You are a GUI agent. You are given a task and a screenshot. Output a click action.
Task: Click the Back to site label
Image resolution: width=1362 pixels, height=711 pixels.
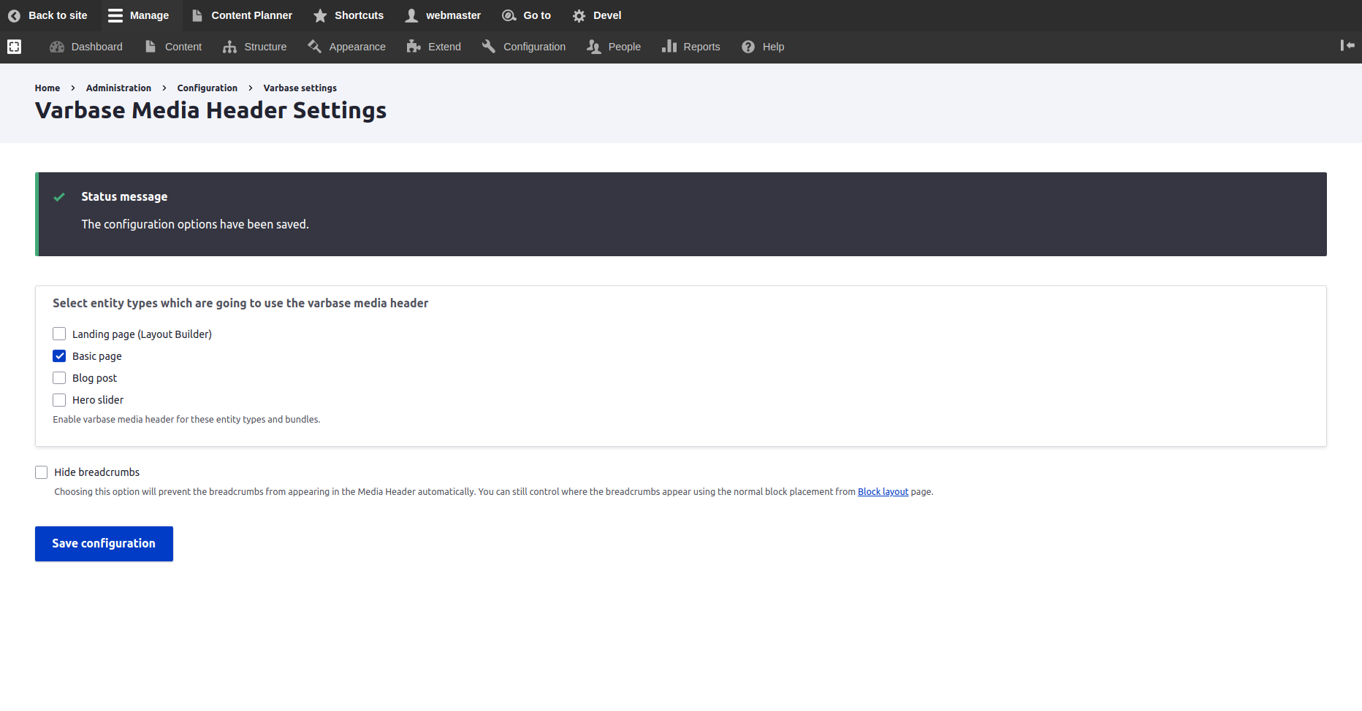click(58, 15)
